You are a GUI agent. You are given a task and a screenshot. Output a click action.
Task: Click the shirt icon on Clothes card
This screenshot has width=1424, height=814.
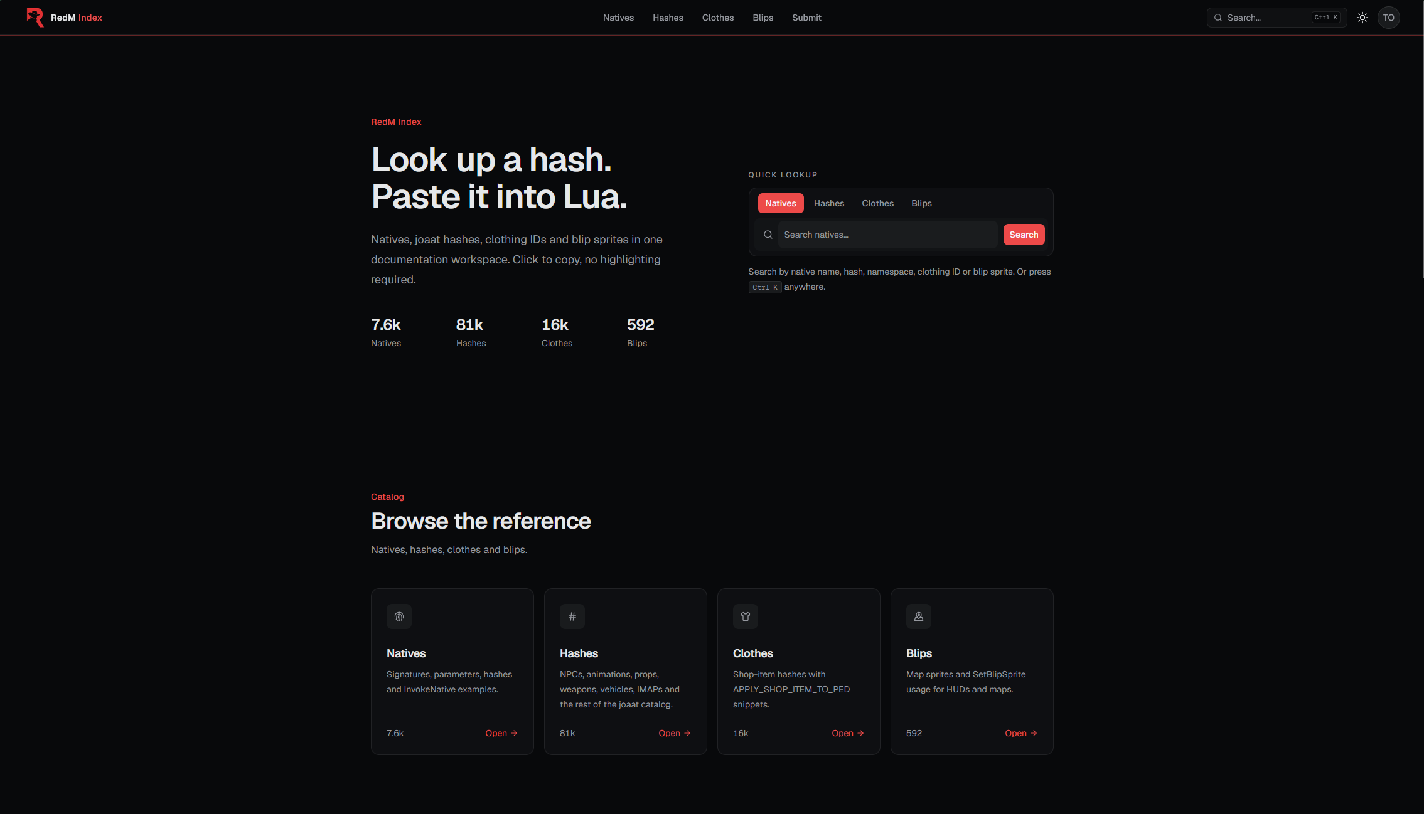coord(746,616)
